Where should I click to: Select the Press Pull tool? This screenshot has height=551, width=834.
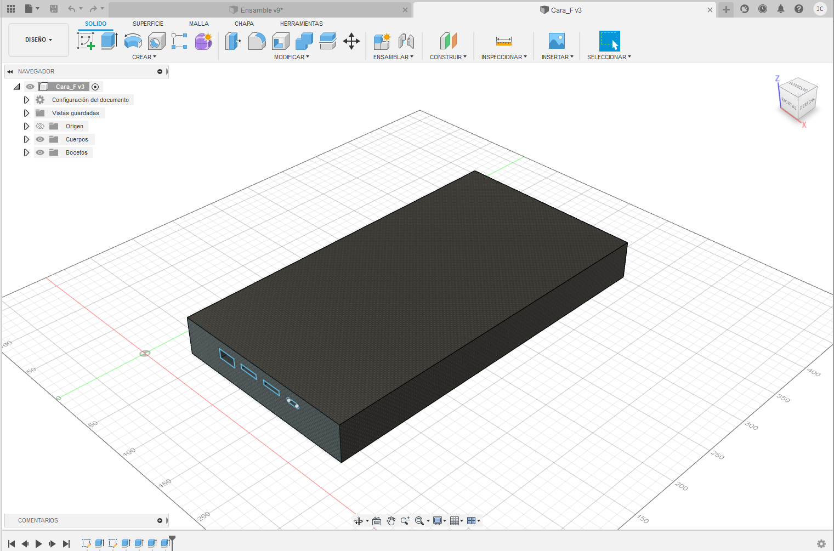[233, 41]
